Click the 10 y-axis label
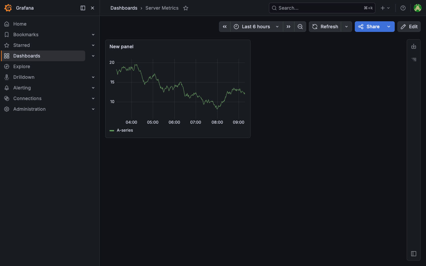Image resolution: width=426 pixels, height=266 pixels. 112,102
